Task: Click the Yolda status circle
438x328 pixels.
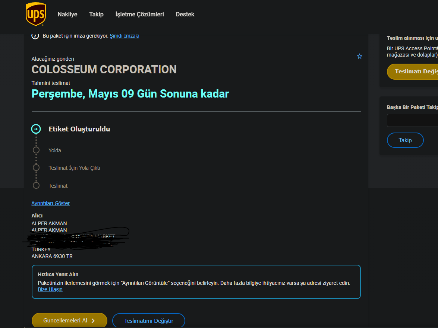Action: tap(36, 150)
